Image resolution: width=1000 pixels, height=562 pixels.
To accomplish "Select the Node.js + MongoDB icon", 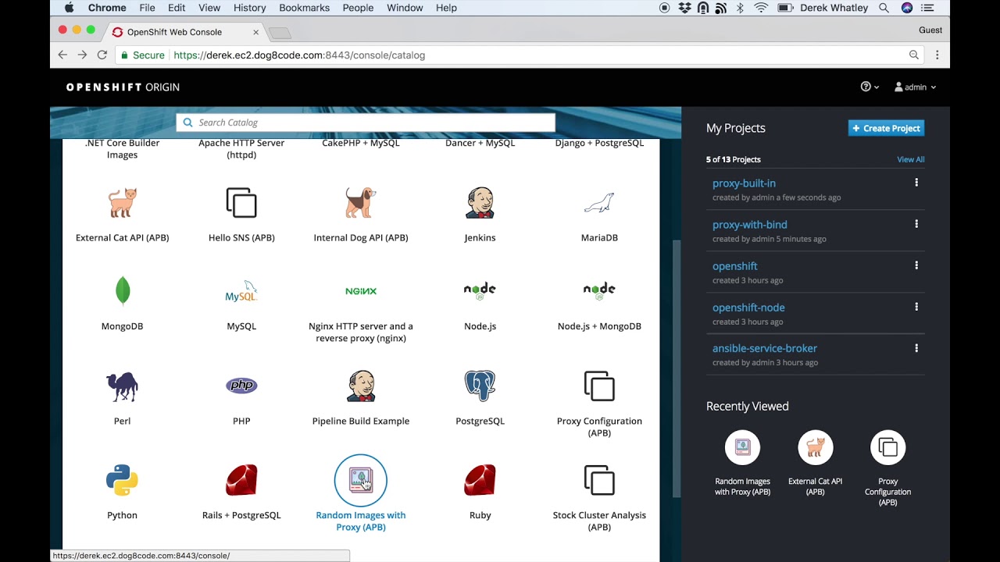I will (x=599, y=291).
